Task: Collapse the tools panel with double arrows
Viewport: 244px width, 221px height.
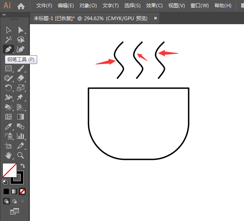Action: click(x=4, y=14)
